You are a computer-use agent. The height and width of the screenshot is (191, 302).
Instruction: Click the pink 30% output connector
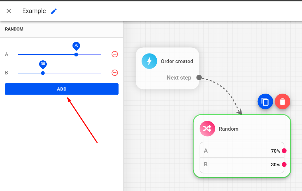[x=284, y=165]
